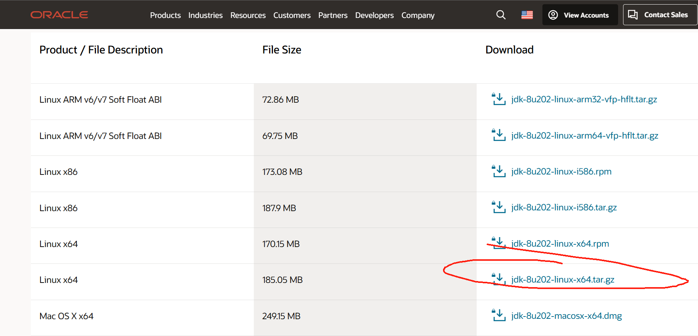
Task: Click the download icon for linux-i586.rpm
Action: pyautogui.click(x=498, y=171)
